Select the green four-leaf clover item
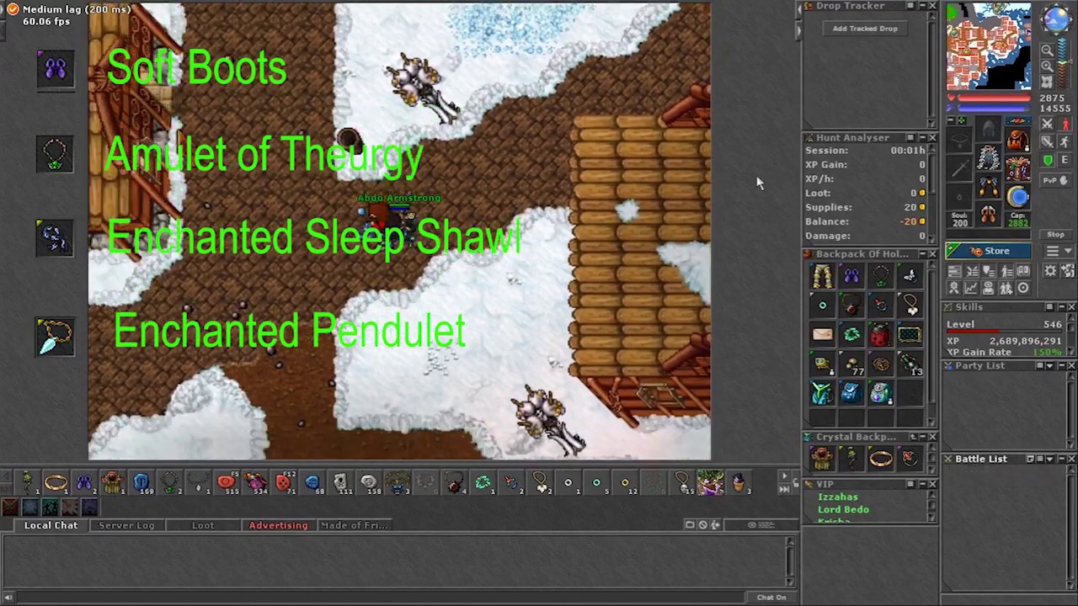 point(851,334)
